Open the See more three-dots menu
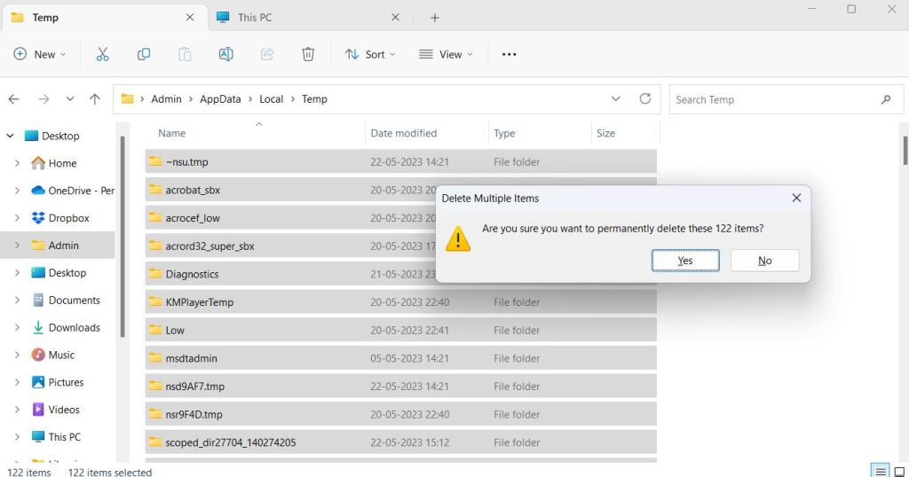Screen dimensions: 909x477 click(509, 54)
